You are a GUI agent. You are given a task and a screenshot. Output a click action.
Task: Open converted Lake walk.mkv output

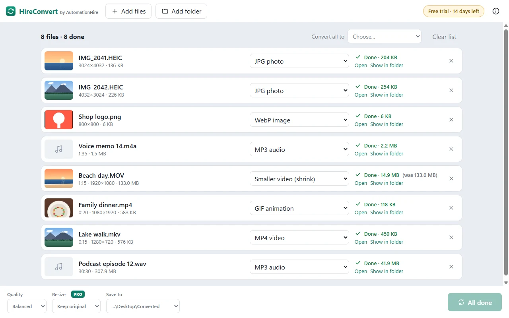pyautogui.click(x=361, y=242)
